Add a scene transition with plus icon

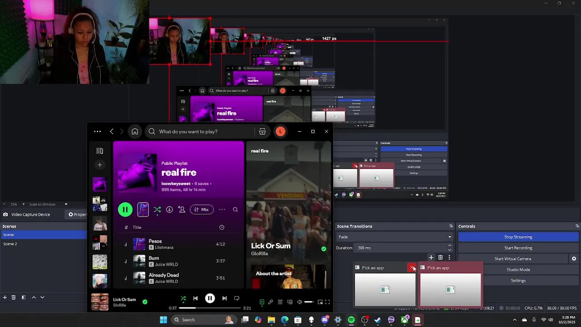coord(431,258)
